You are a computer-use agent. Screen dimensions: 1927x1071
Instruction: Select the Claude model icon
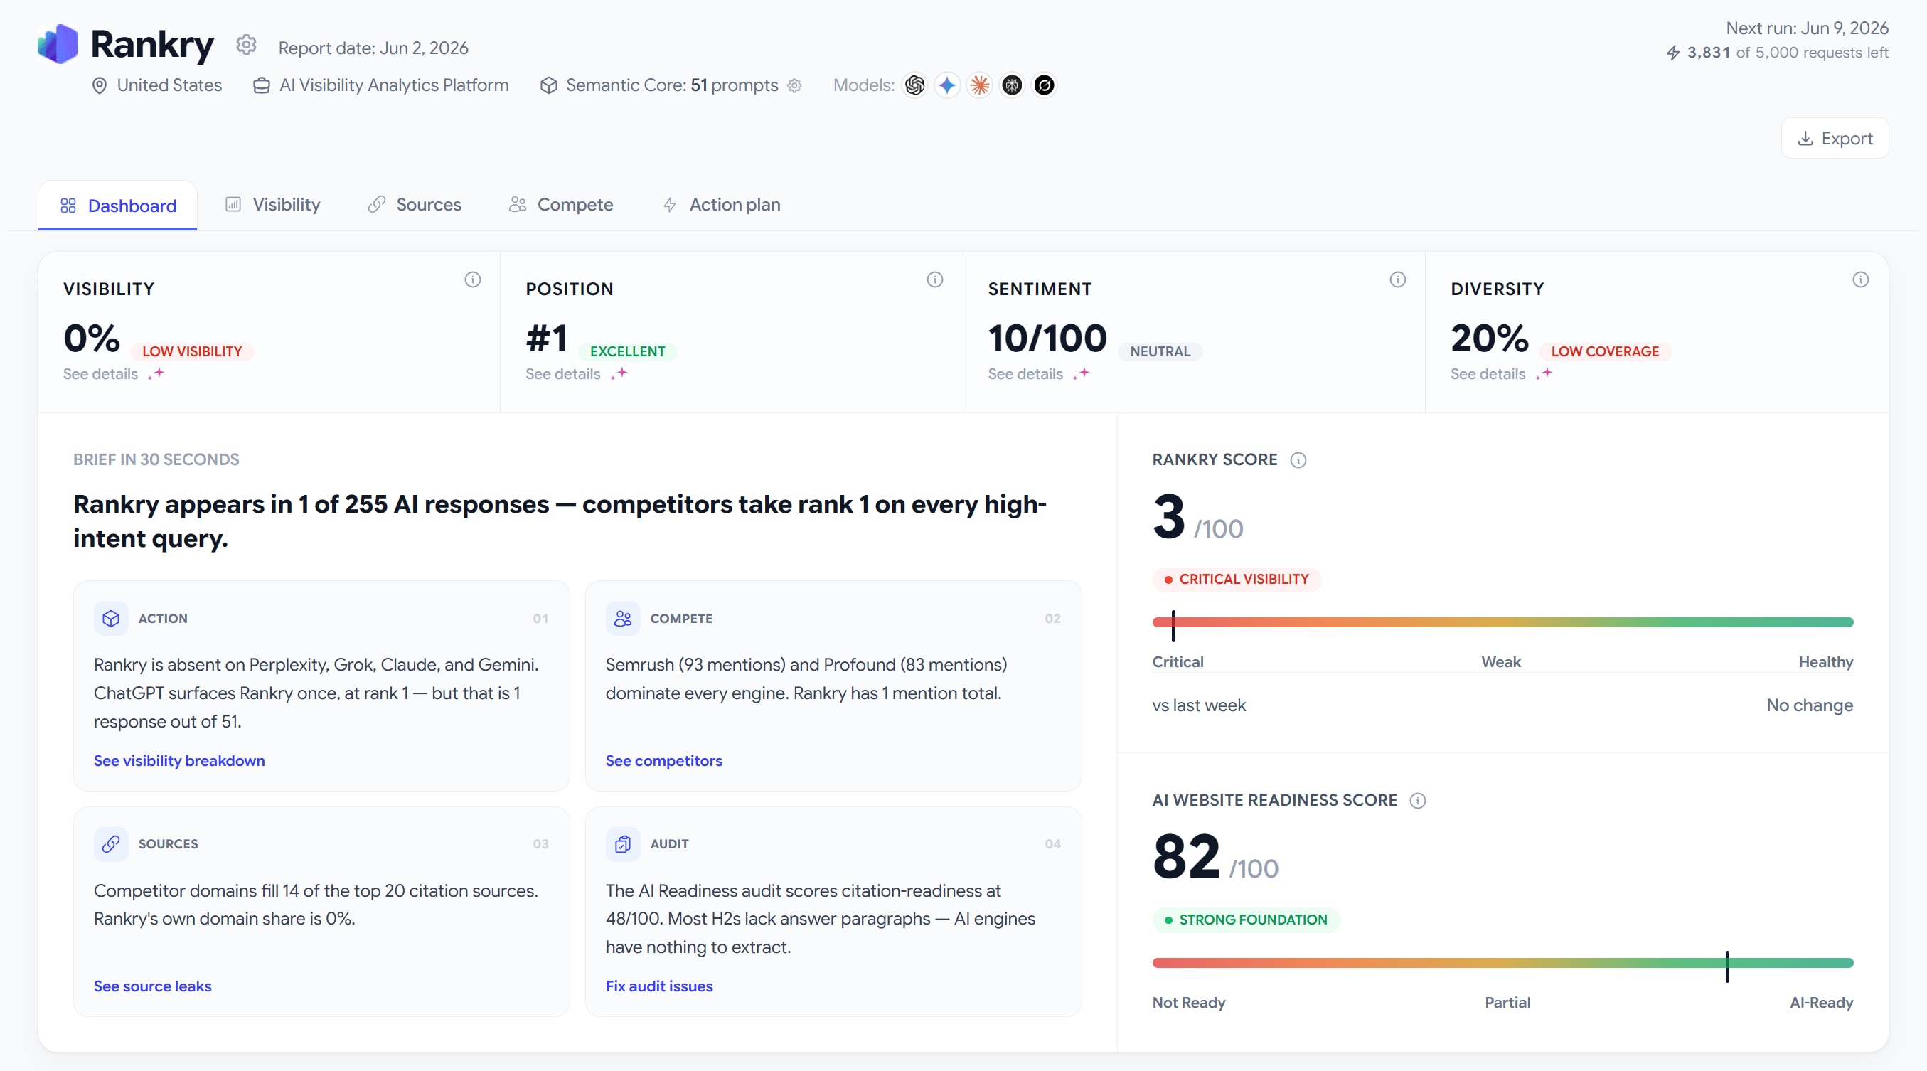(x=979, y=85)
